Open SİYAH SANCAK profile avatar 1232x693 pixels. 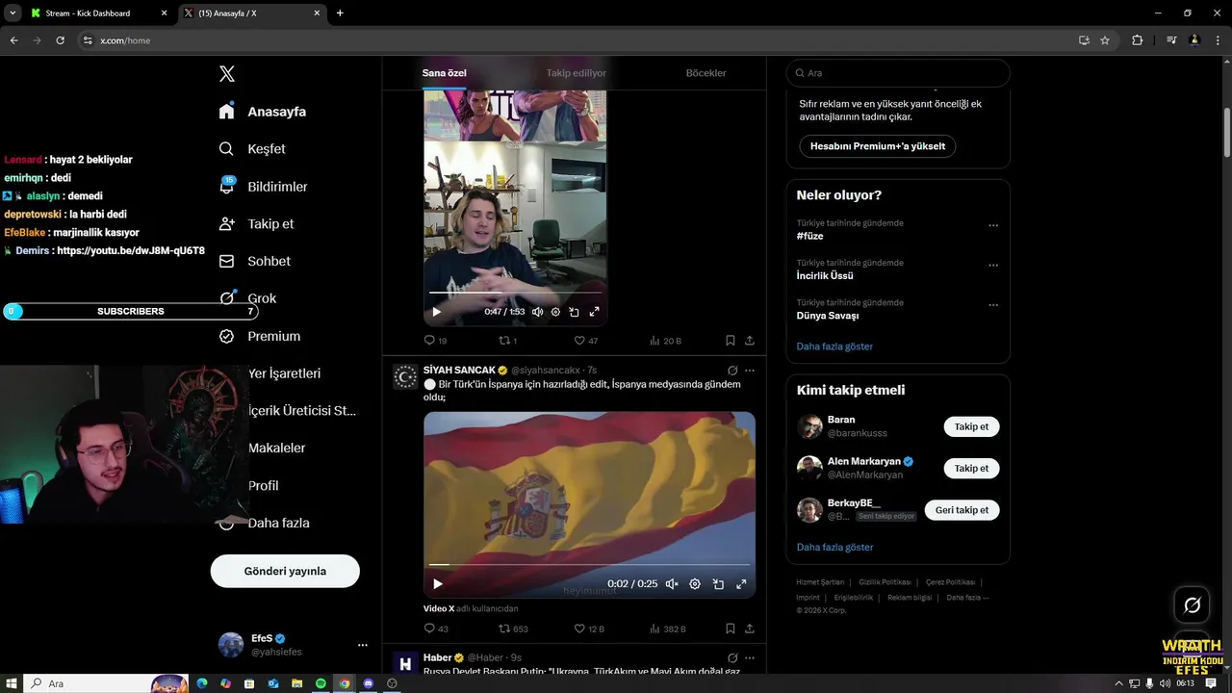pyautogui.click(x=405, y=376)
